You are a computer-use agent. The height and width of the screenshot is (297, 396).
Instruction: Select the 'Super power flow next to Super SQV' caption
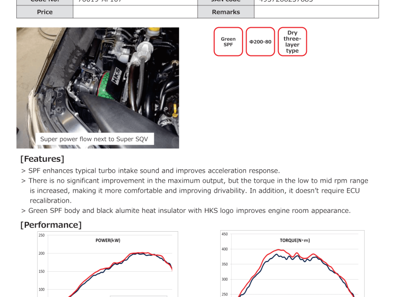[94, 139]
